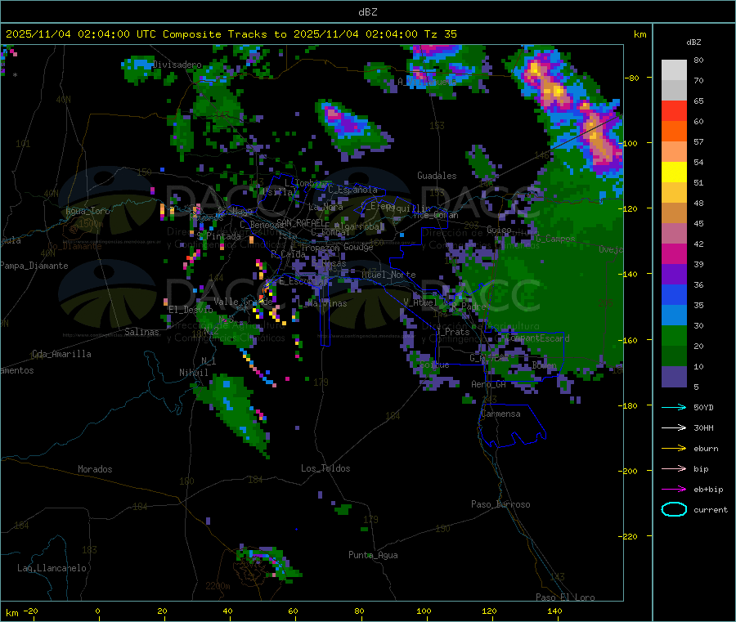Click the 'Goudge' place label

pos(358,247)
